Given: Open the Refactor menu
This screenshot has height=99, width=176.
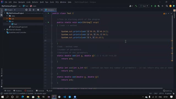Looking at the screenshot, I should point(35,2).
